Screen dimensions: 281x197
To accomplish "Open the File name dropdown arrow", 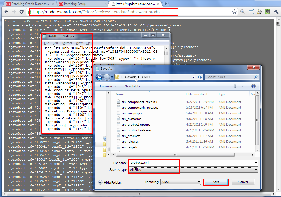I will [x=256, y=163].
